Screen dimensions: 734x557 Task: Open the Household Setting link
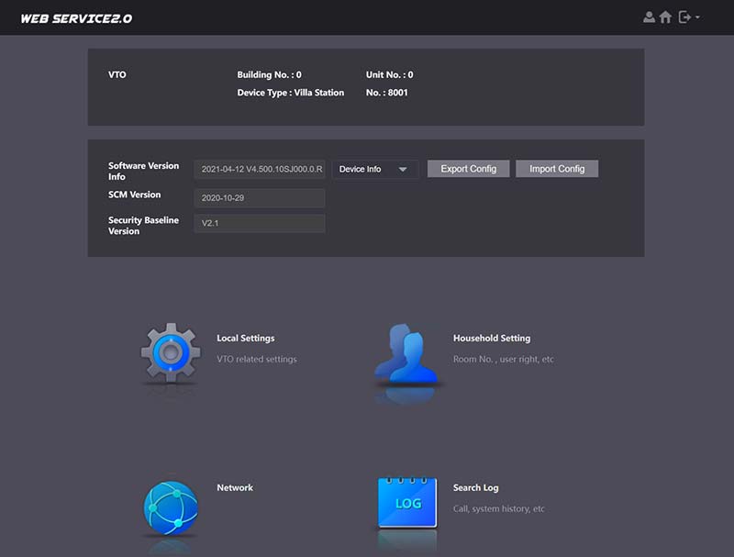(492, 338)
